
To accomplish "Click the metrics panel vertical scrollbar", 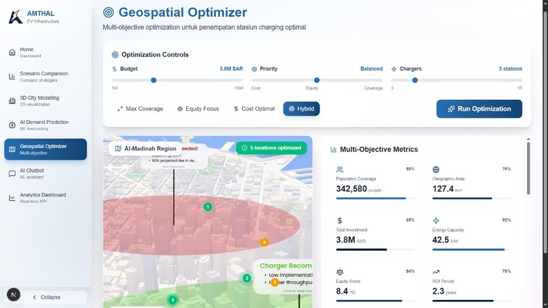I will [x=528, y=168].
